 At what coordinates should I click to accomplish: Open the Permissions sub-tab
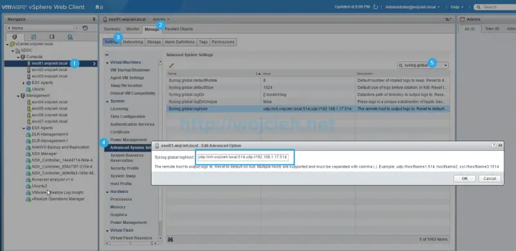(223, 42)
